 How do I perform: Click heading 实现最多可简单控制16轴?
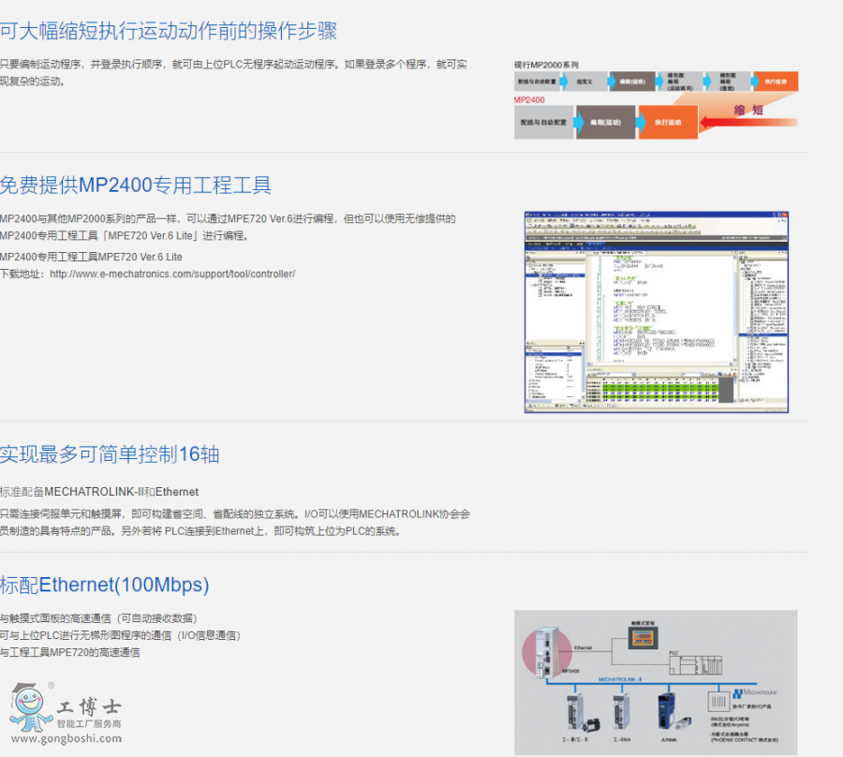point(110,455)
